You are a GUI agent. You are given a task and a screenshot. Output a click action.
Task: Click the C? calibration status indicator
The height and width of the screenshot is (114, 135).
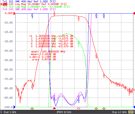tap(131, 112)
